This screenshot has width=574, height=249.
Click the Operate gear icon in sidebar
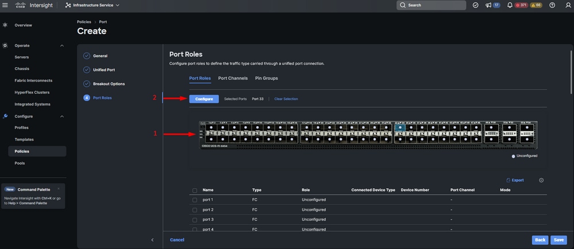tap(5, 46)
